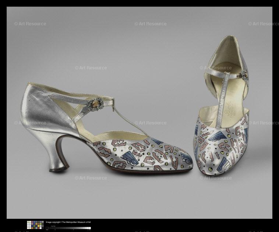
Task: Click the color calibration chart below the photo
Action: (35, 225)
